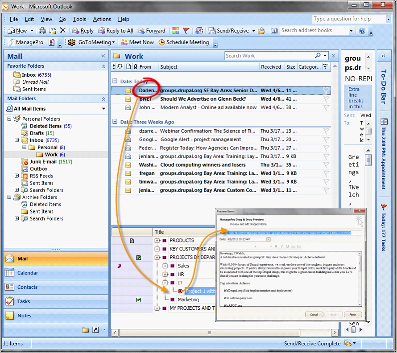Toggle flag on Google Alert email
This screenshot has height=353, width=397.
327,140
